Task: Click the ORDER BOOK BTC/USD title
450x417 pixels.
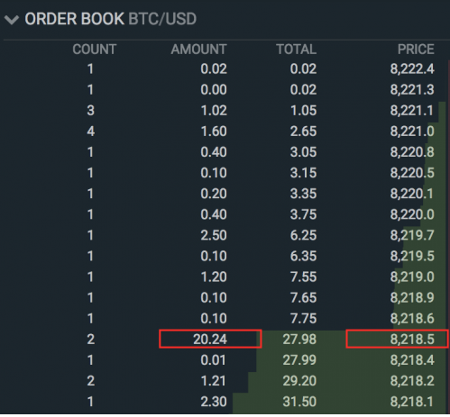Action: coord(111,19)
